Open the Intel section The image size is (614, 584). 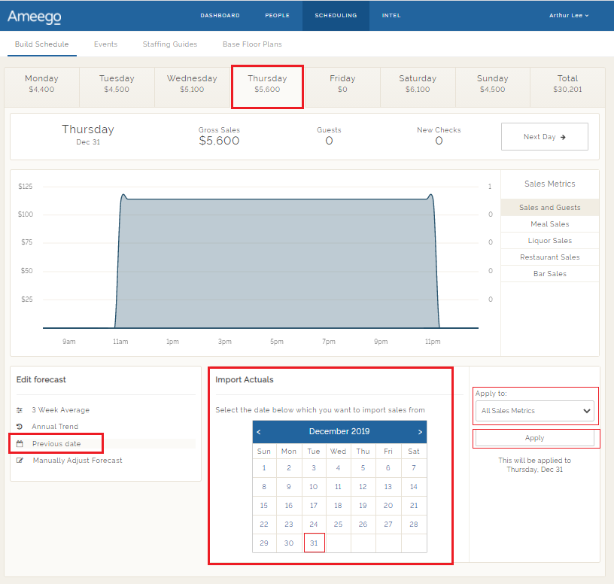[x=391, y=15]
